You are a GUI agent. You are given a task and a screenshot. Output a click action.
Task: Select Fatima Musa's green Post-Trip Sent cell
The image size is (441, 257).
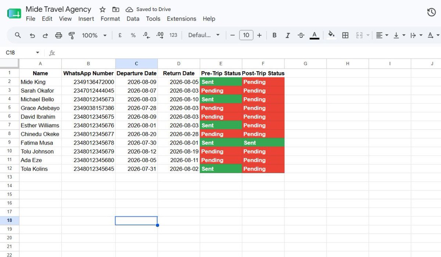click(263, 143)
